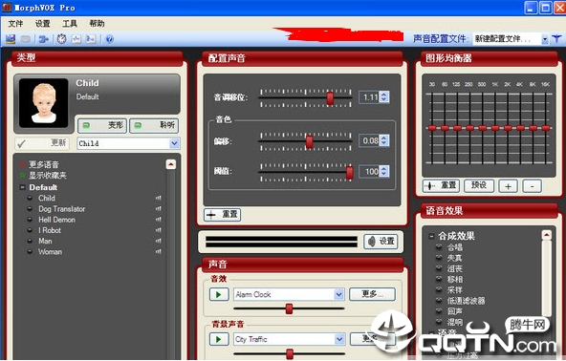566x361 pixels.
Task: Click the 偏移 slider handle
Action: [310, 141]
